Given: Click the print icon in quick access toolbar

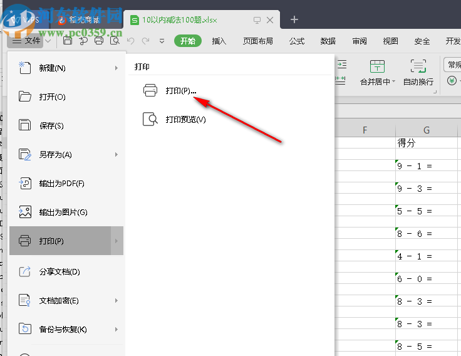Looking at the screenshot, I should (x=99, y=41).
